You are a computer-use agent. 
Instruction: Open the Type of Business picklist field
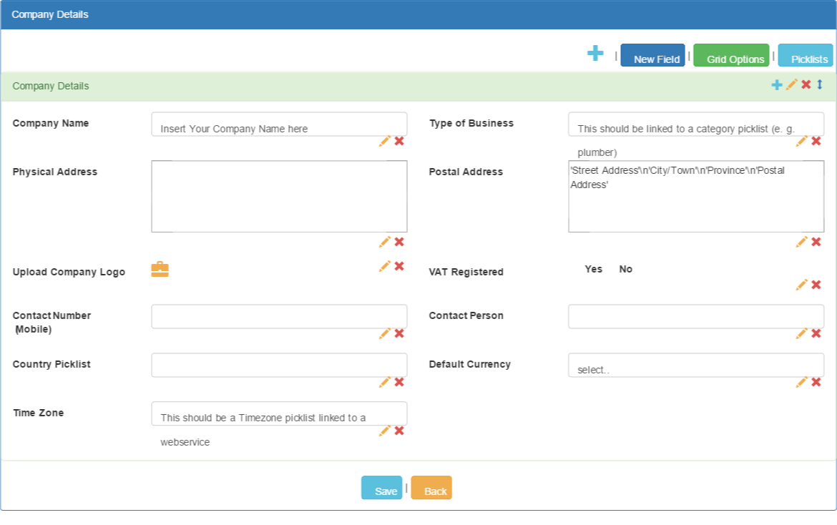[x=696, y=124]
